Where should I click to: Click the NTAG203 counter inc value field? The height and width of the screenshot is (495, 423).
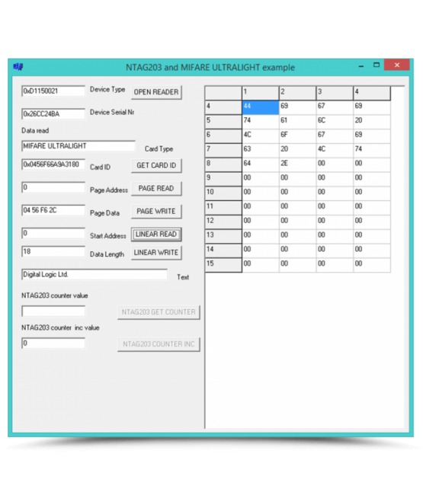53,343
